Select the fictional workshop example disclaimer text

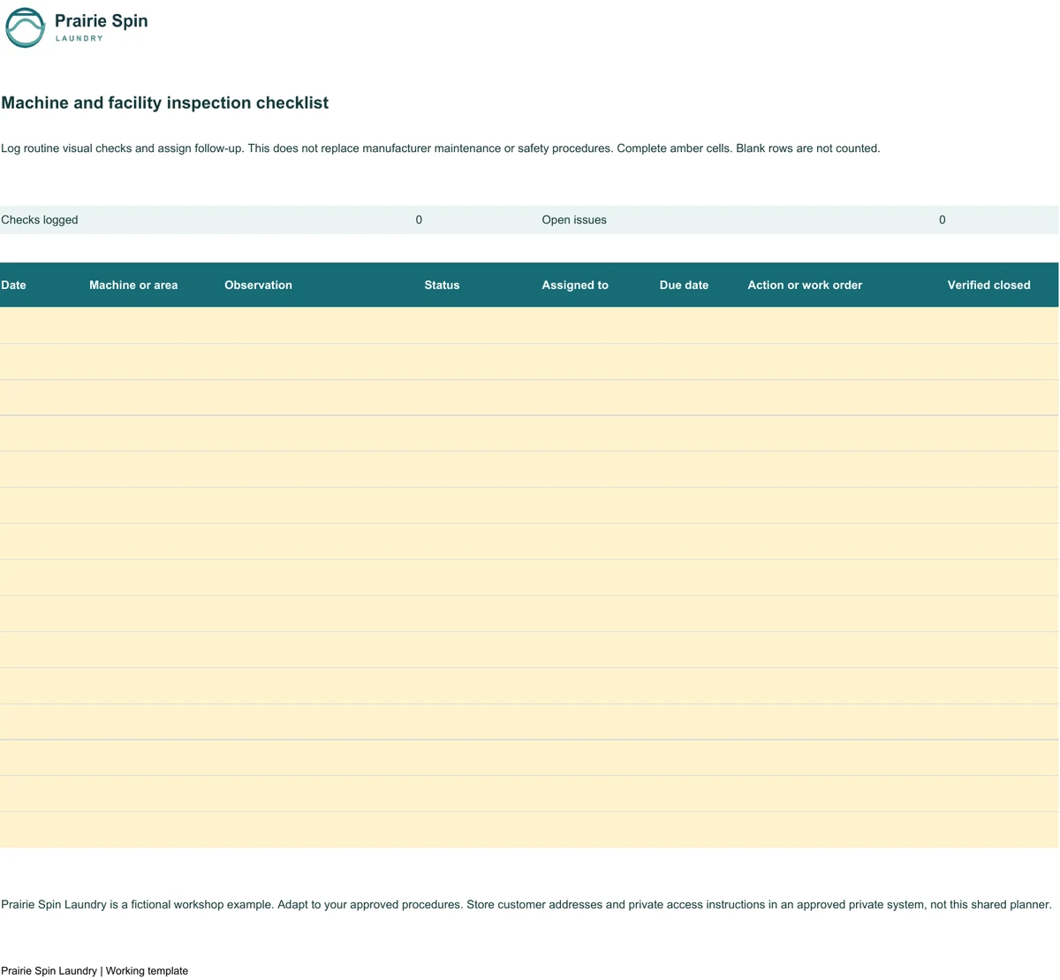click(526, 905)
